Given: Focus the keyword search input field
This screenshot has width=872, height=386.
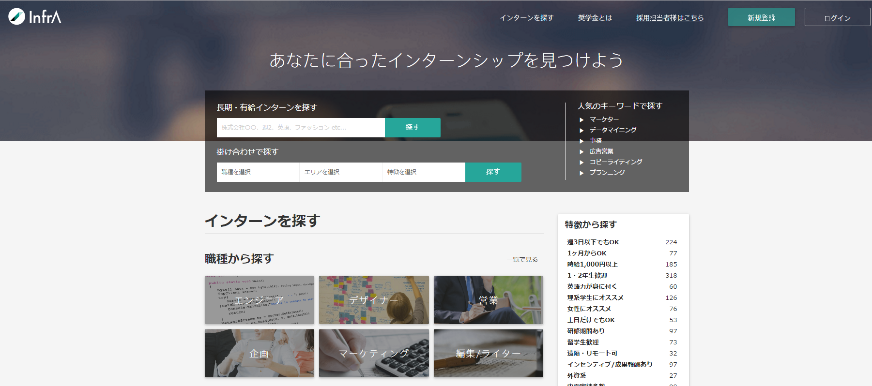Looking at the screenshot, I should point(301,128).
